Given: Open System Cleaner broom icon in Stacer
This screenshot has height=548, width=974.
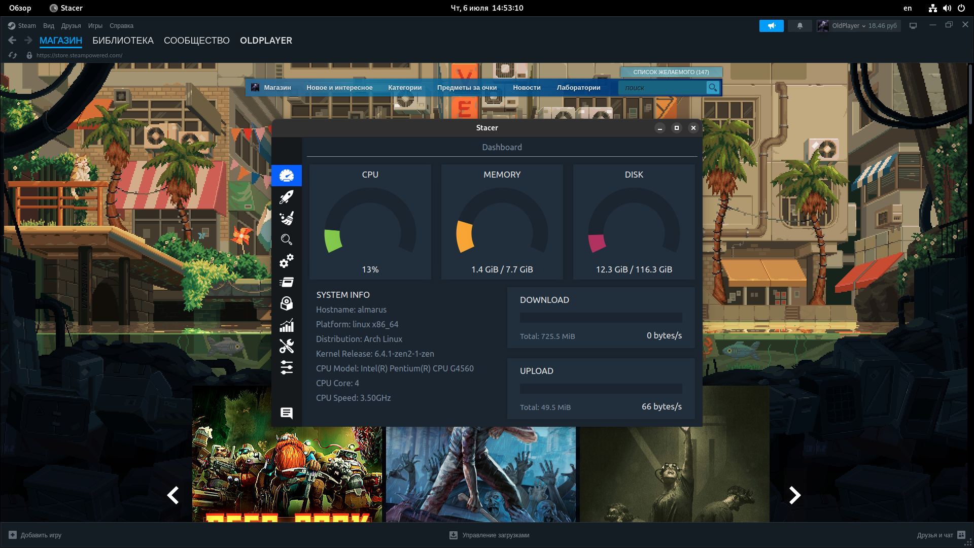Looking at the screenshot, I should click(287, 218).
